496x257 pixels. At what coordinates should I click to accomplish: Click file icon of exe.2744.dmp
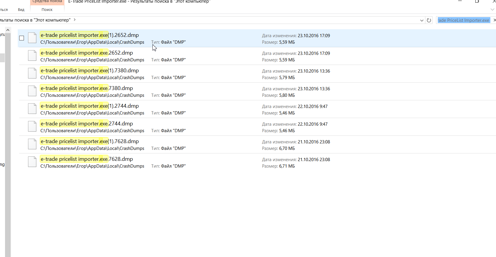(x=32, y=126)
